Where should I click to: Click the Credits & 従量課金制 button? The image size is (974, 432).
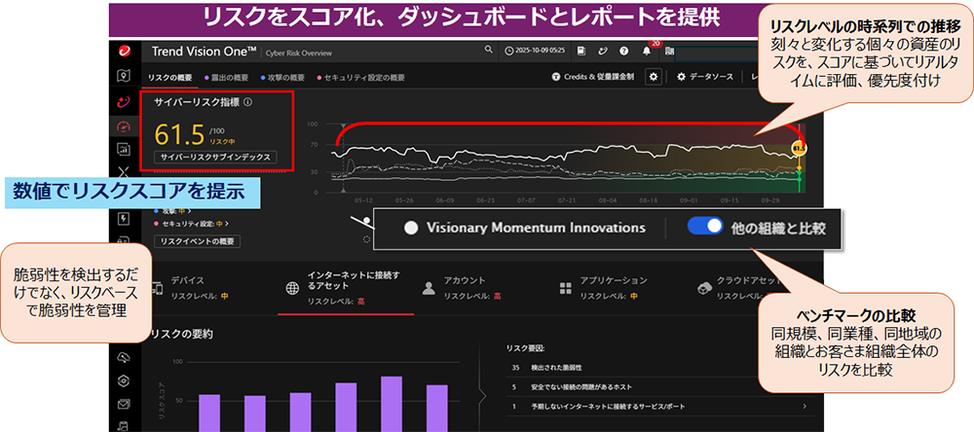coord(592,77)
